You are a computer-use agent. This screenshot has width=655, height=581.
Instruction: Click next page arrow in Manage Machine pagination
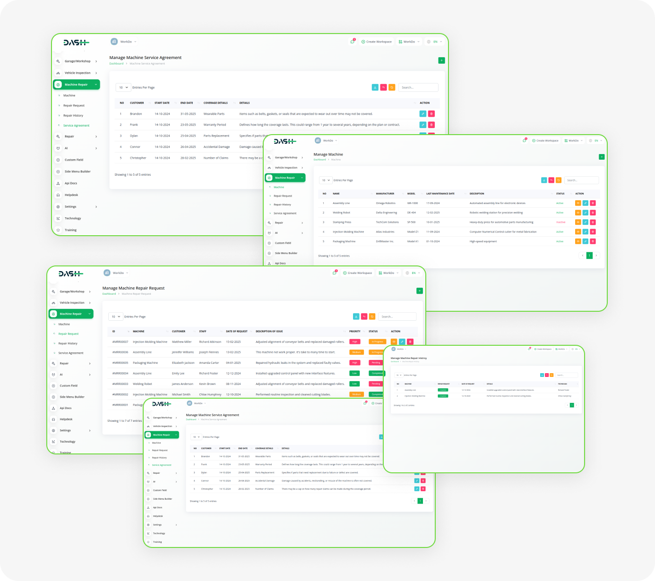pyautogui.click(x=596, y=256)
